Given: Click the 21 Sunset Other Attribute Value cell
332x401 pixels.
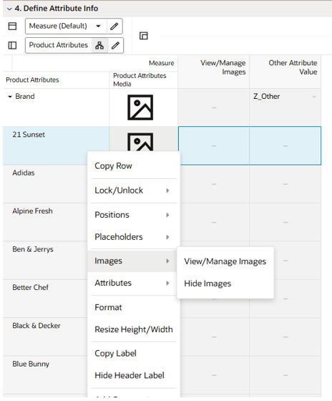Looking at the screenshot, I should (285, 145).
